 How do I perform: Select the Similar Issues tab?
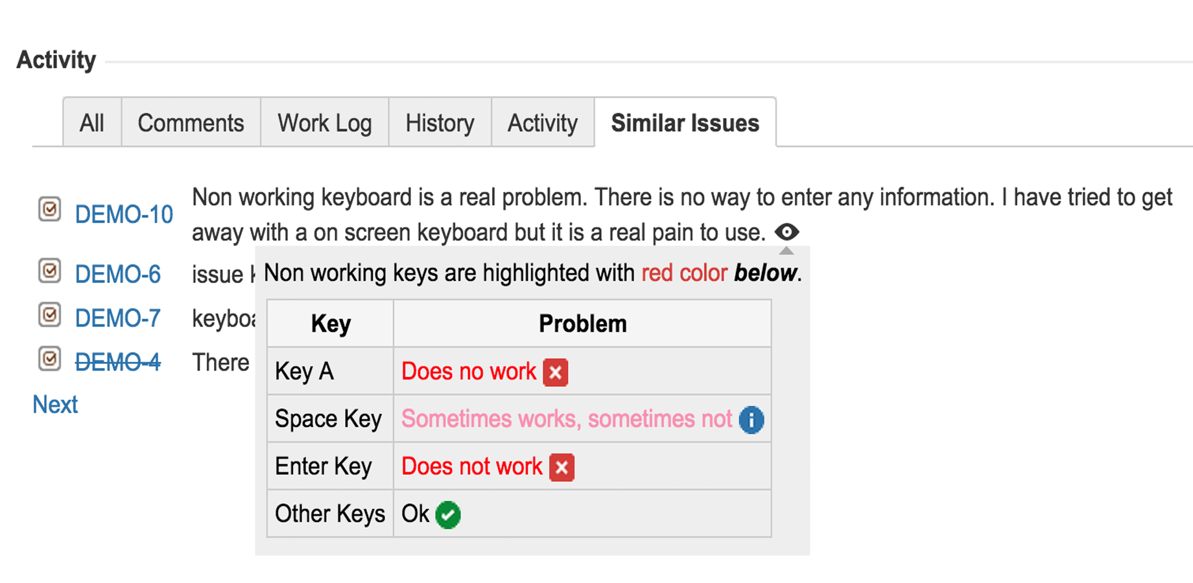(685, 123)
